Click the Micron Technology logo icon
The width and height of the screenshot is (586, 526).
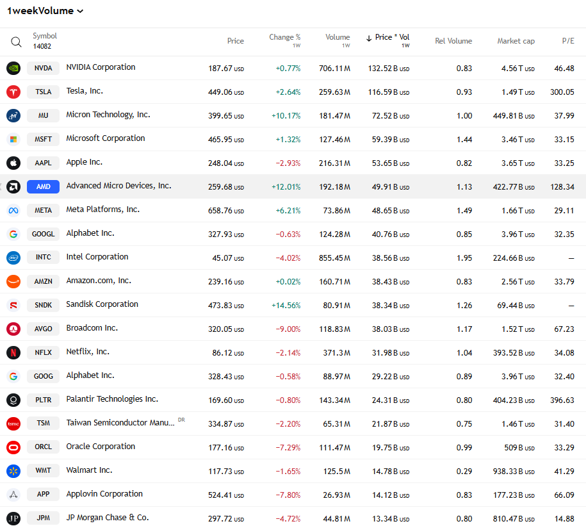coord(13,115)
